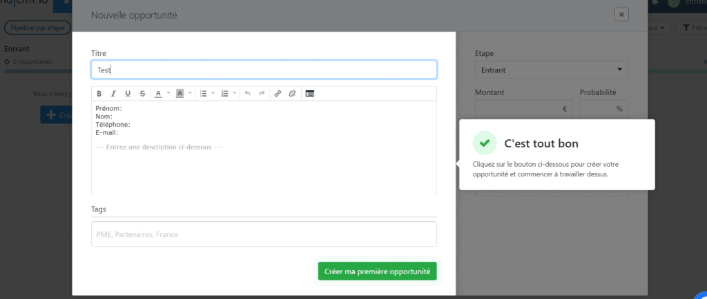Insert a numbered list

point(224,94)
